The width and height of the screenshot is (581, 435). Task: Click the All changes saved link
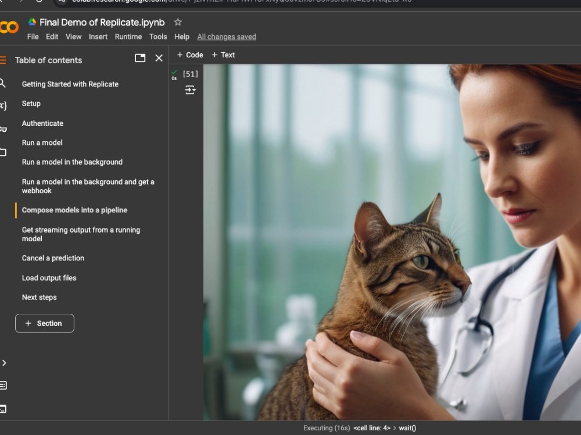tap(227, 37)
